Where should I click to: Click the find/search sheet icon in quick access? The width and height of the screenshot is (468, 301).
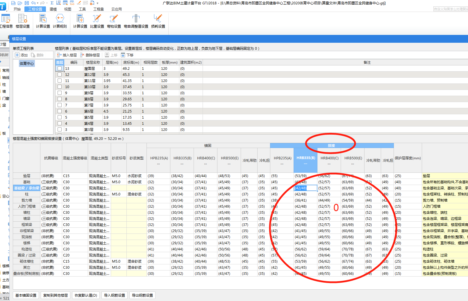coord(65,3)
